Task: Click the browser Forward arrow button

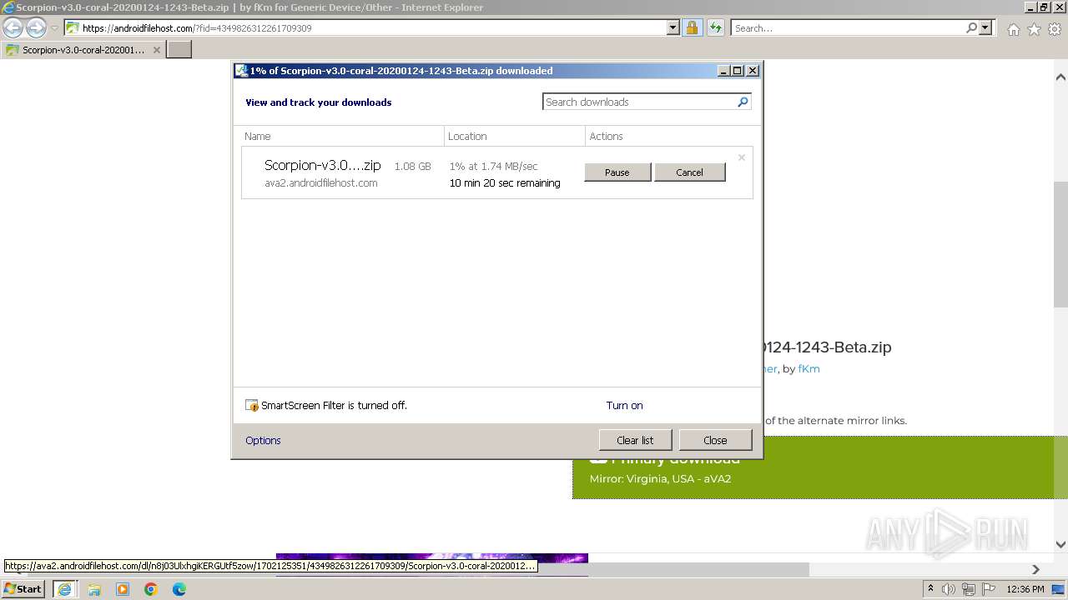Action: [x=36, y=27]
